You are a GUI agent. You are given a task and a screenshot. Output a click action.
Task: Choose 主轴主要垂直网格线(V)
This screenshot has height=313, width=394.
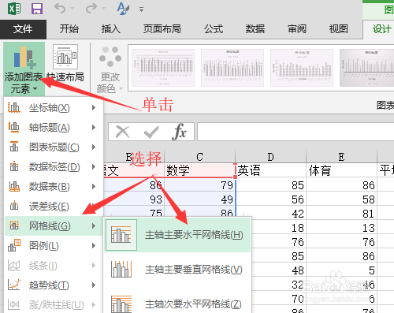177,270
